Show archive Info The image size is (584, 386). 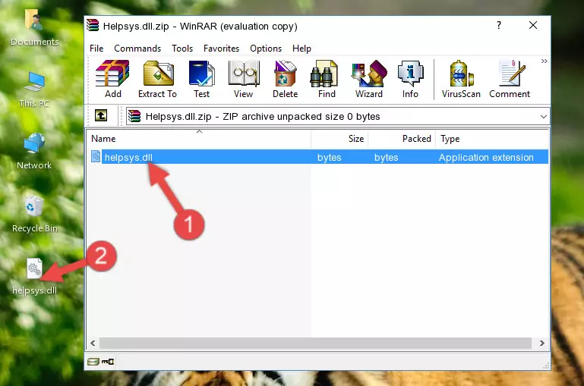click(410, 79)
